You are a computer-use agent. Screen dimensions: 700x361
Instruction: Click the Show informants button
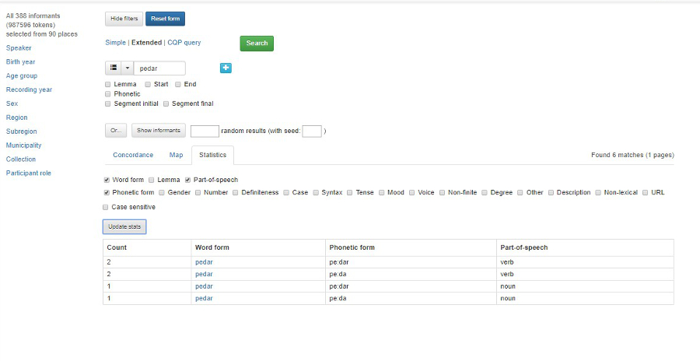[x=158, y=131]
